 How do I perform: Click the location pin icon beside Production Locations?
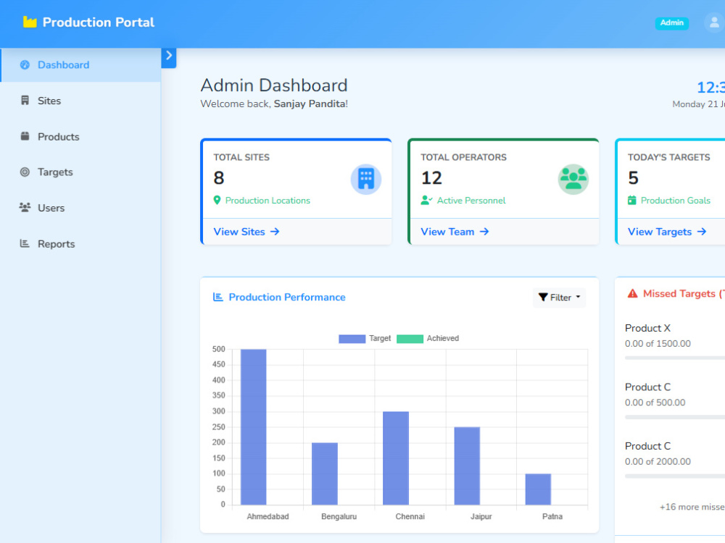pos(217,201)
